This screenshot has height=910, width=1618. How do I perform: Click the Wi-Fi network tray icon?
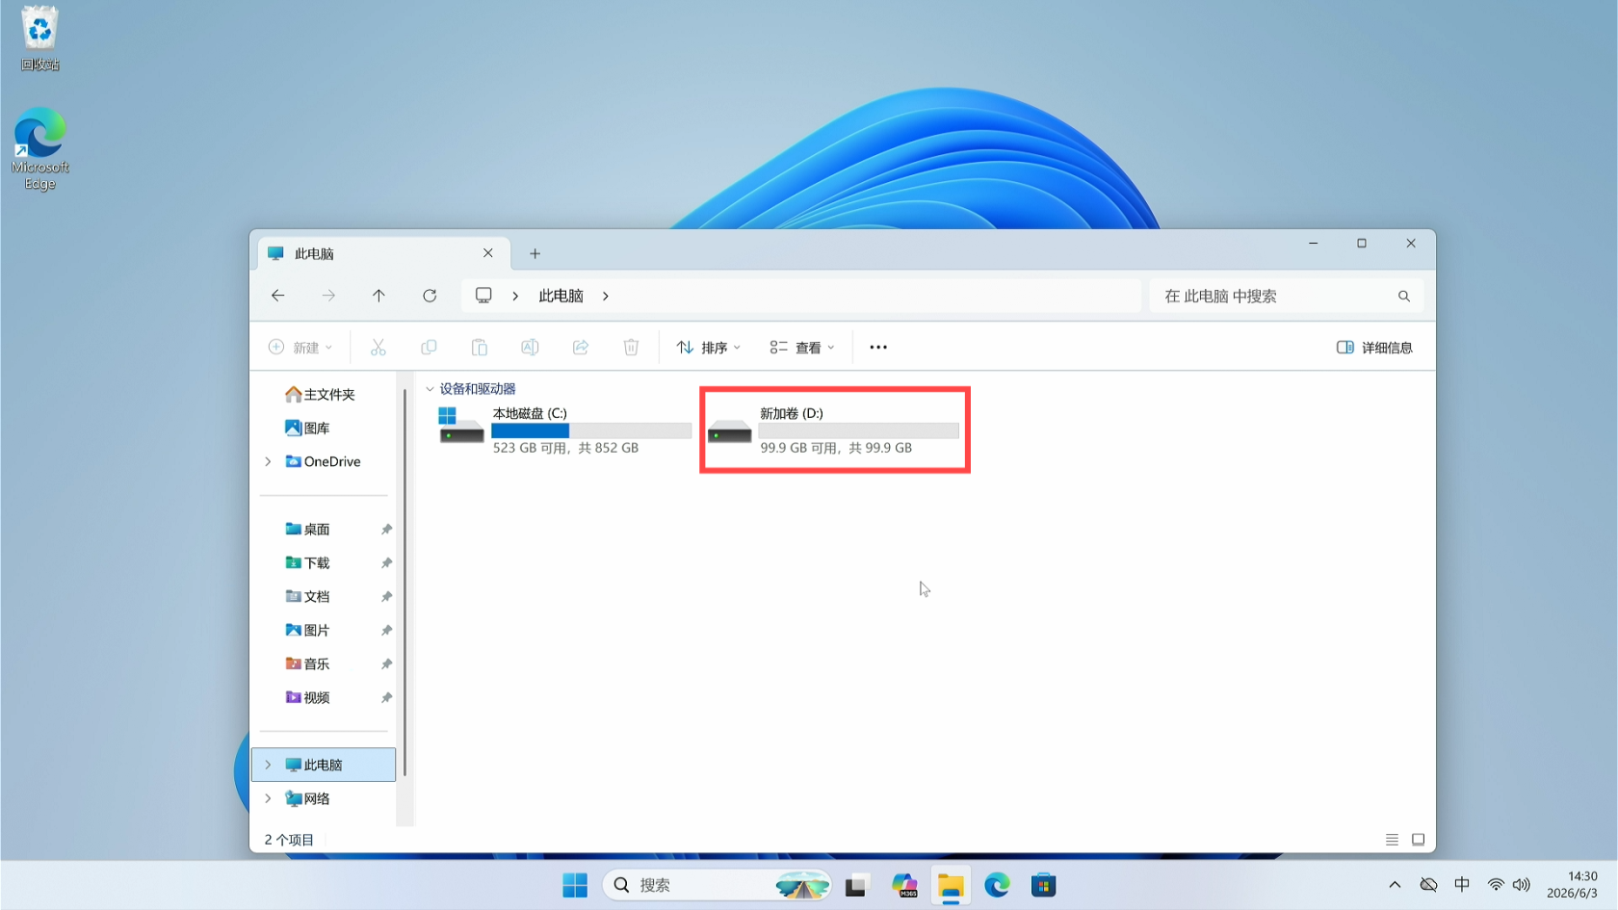tap(1496, 885)
